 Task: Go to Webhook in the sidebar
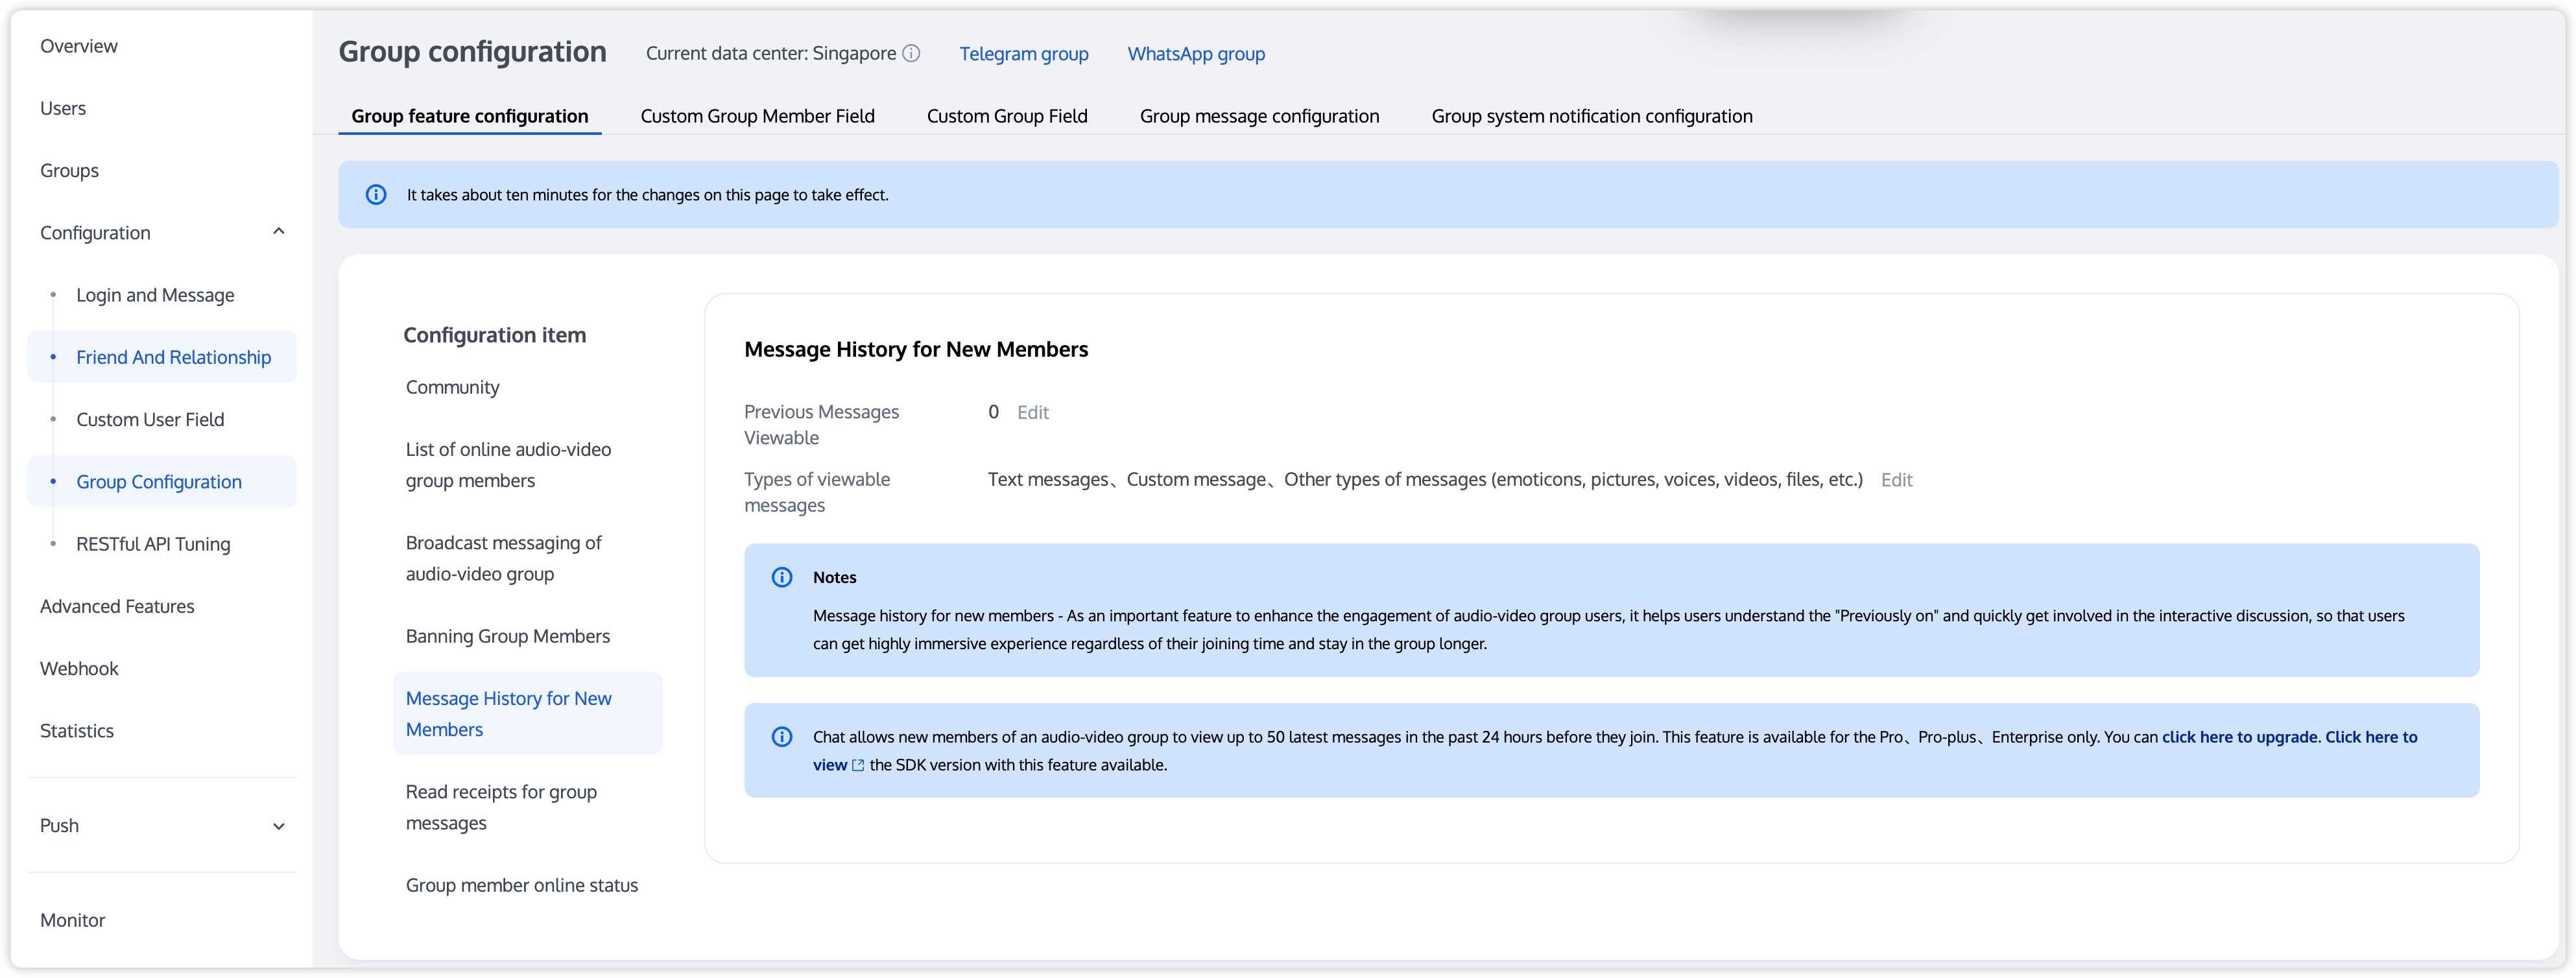point(79,668)
